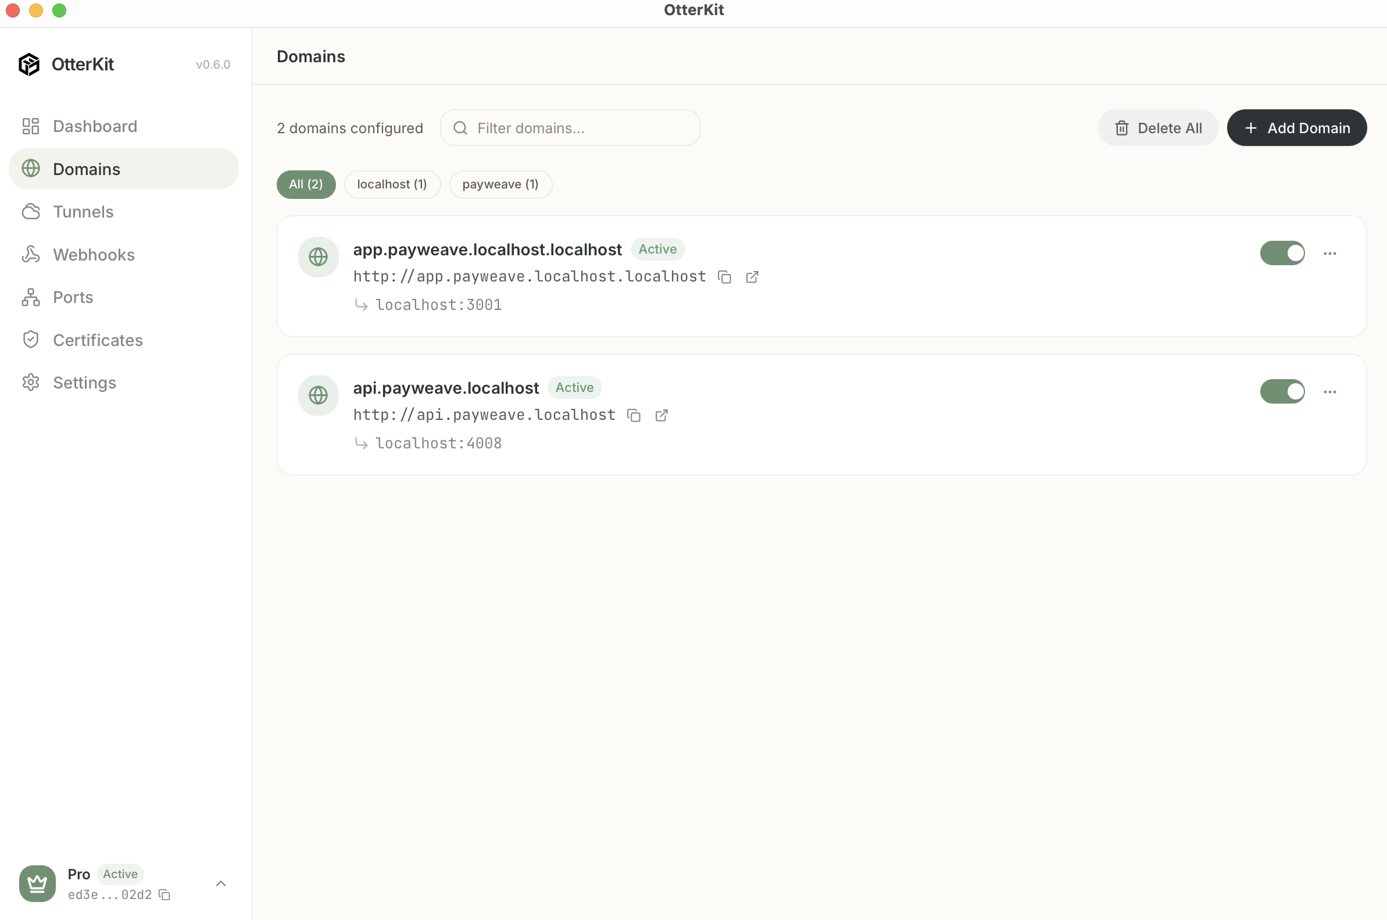Copy the license key ed3e...02d2
This screenshot has width=1387, height=920.
[165, 894]
